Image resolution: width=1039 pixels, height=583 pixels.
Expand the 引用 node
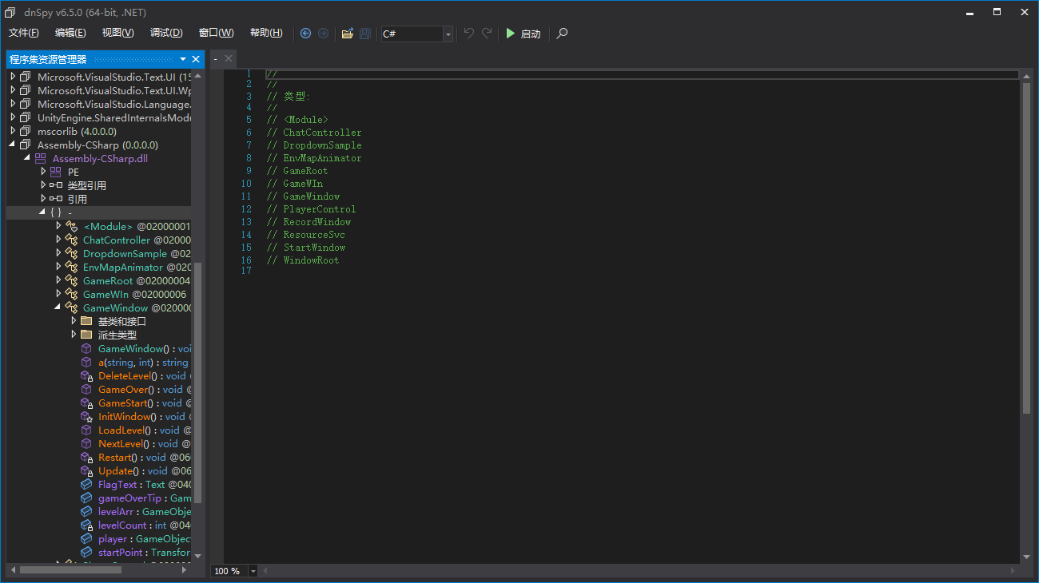click(x=43, y=199)
